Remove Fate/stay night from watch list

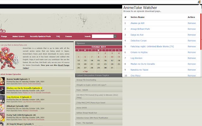click(x=192, y=46)
